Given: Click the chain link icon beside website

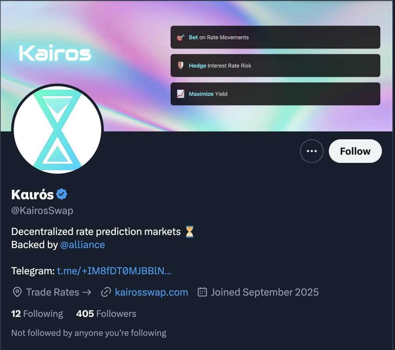Looking at the screenshot, I should click(x=106, y=292).
